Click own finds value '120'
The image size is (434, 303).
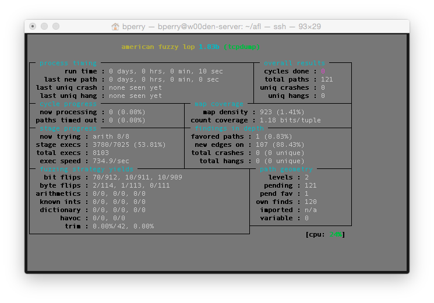[x=310, y=202]
